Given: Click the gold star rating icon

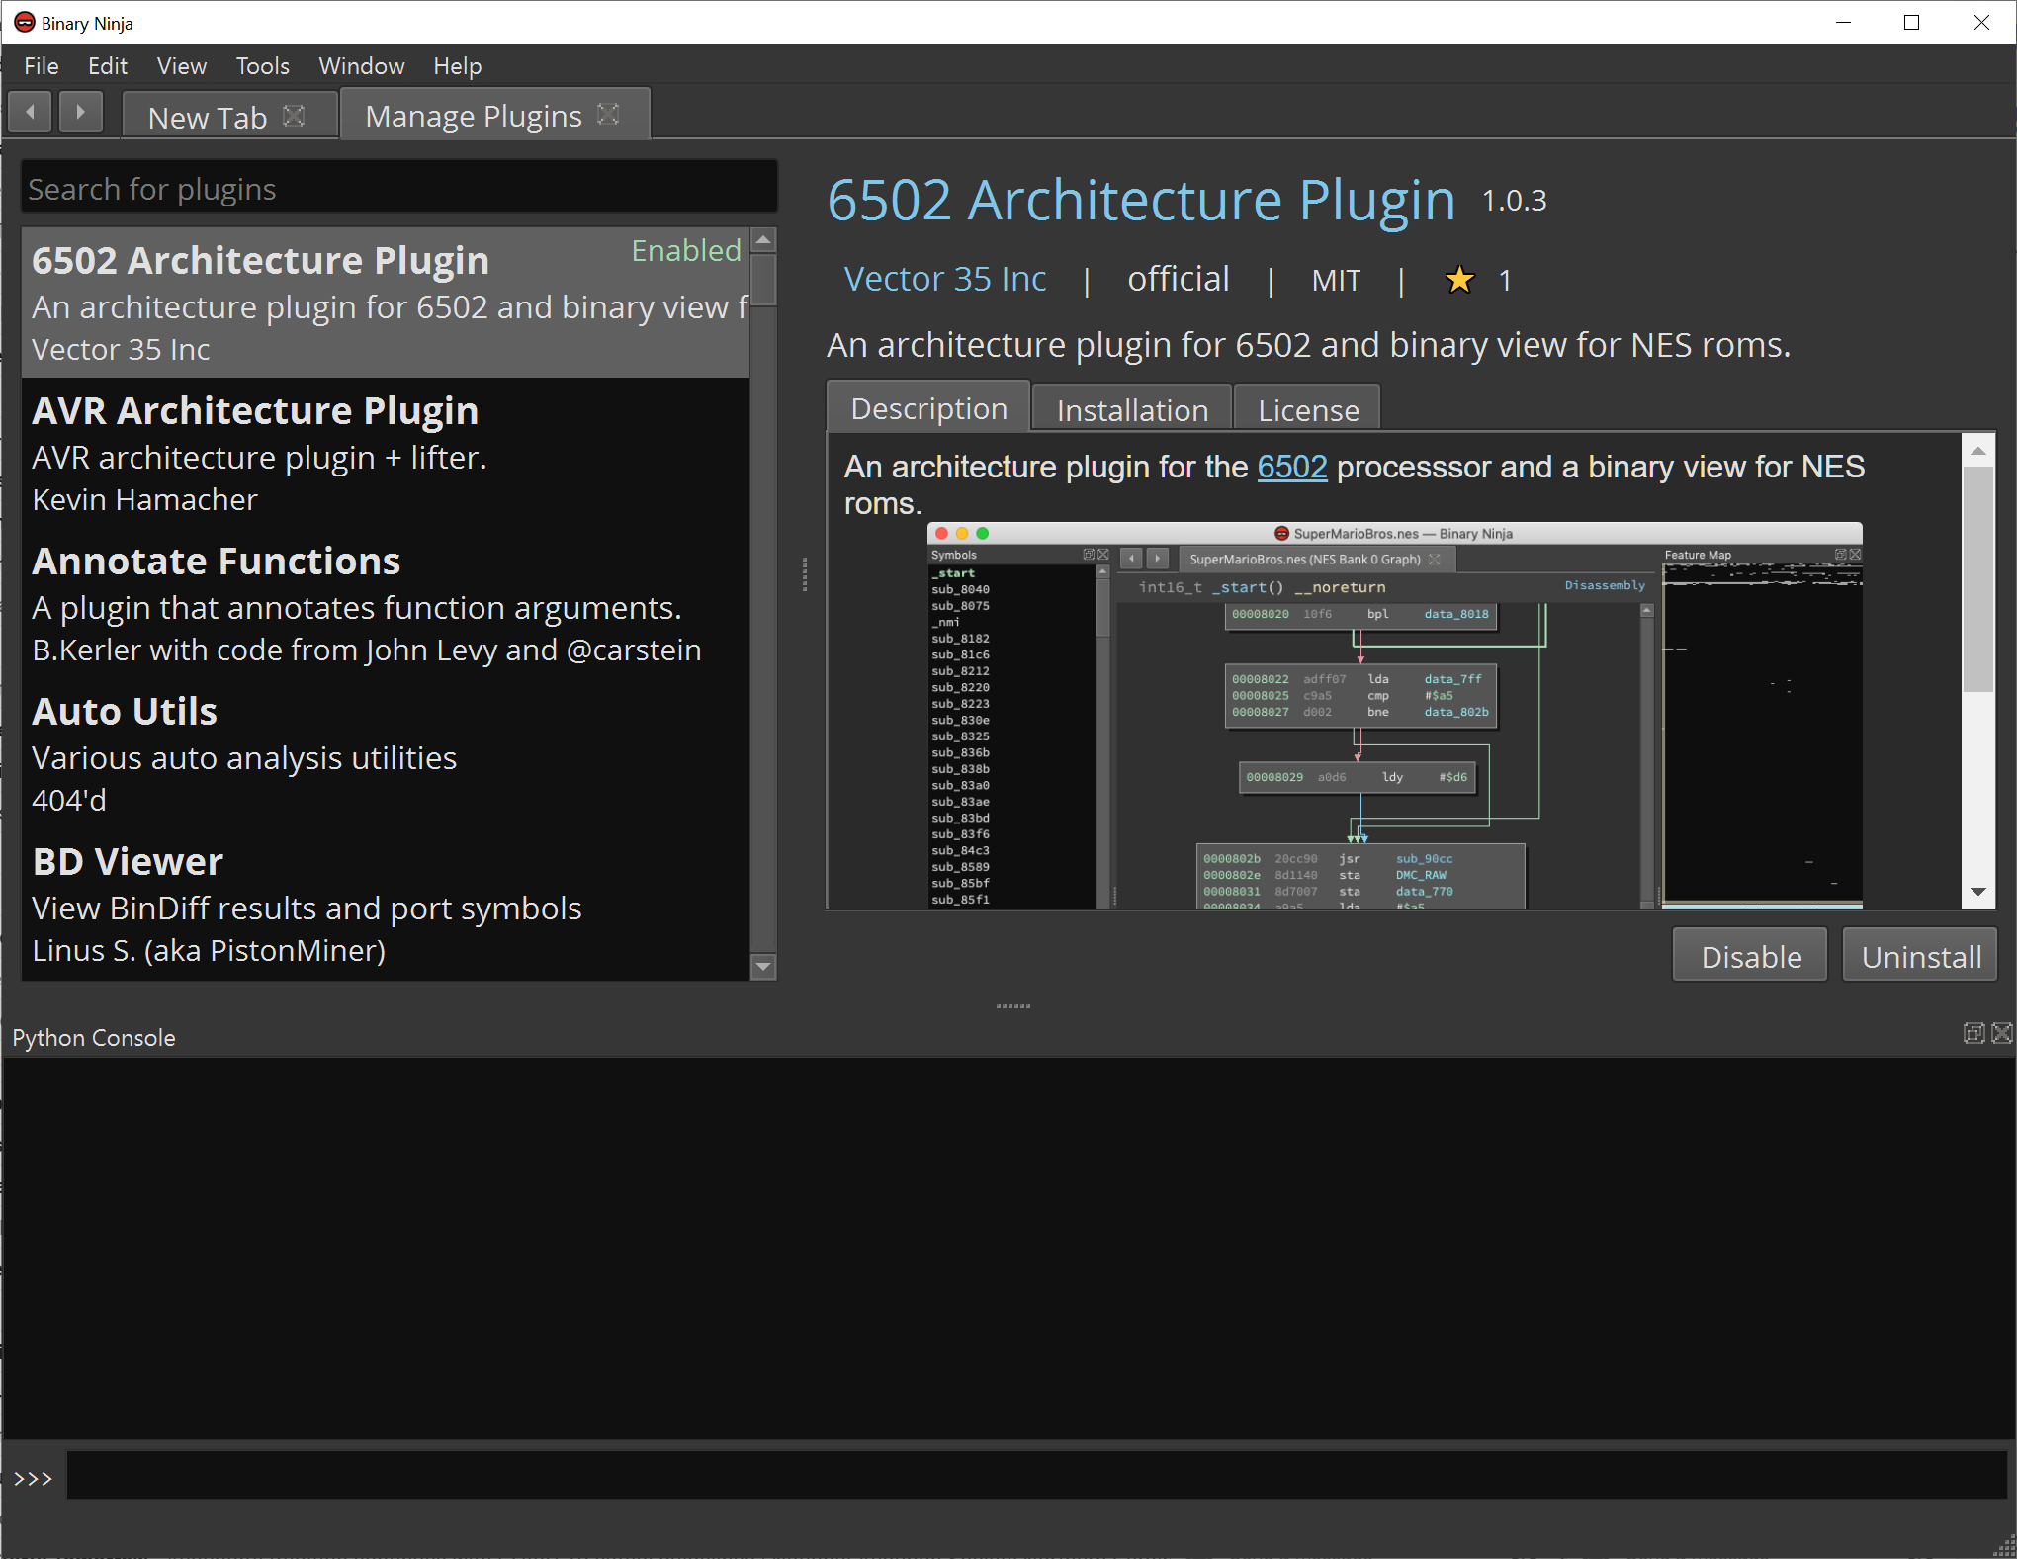Looking at the screenshot, I should tap(1459, 281).
